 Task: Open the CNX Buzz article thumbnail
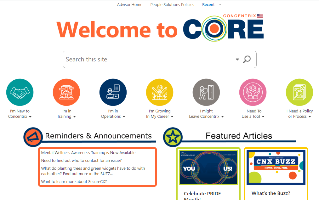(x=276, y=167)
